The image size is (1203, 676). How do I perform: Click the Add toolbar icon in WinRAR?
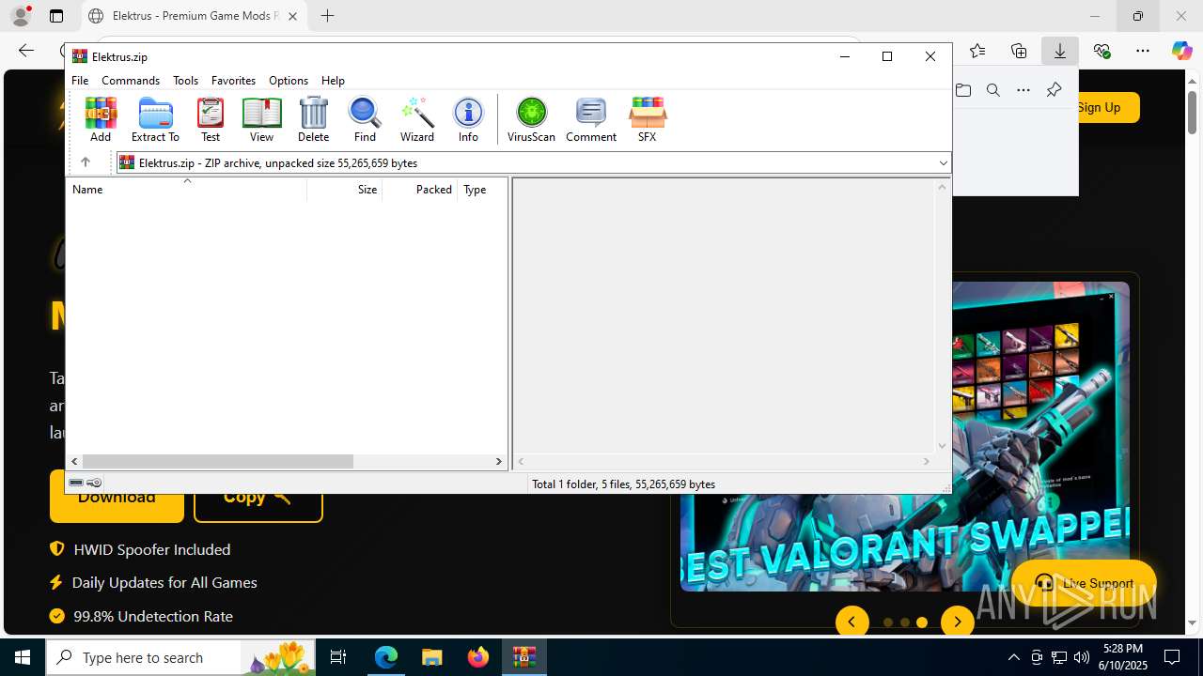101,119
